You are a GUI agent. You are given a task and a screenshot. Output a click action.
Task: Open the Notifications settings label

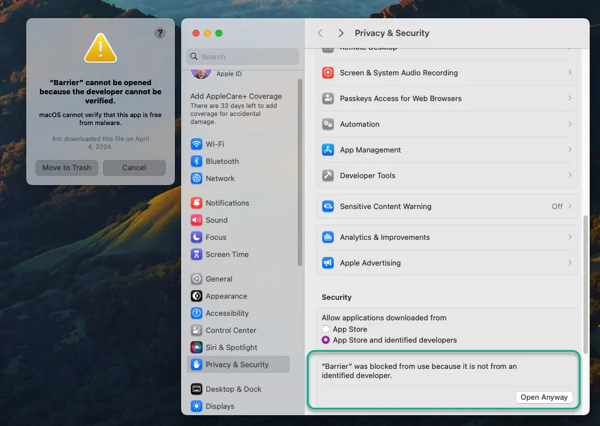(227, 203)
